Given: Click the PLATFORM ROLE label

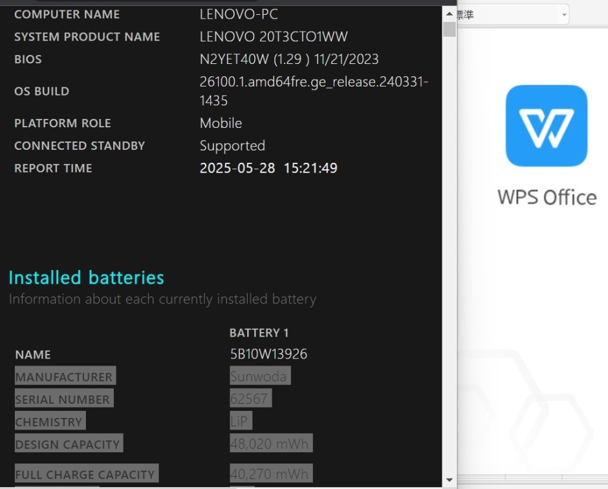Looking at the screenshot, I should coord(63,123).
